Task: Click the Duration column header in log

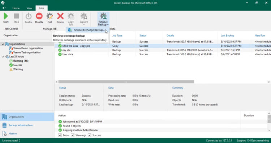Action: [249, 115]
